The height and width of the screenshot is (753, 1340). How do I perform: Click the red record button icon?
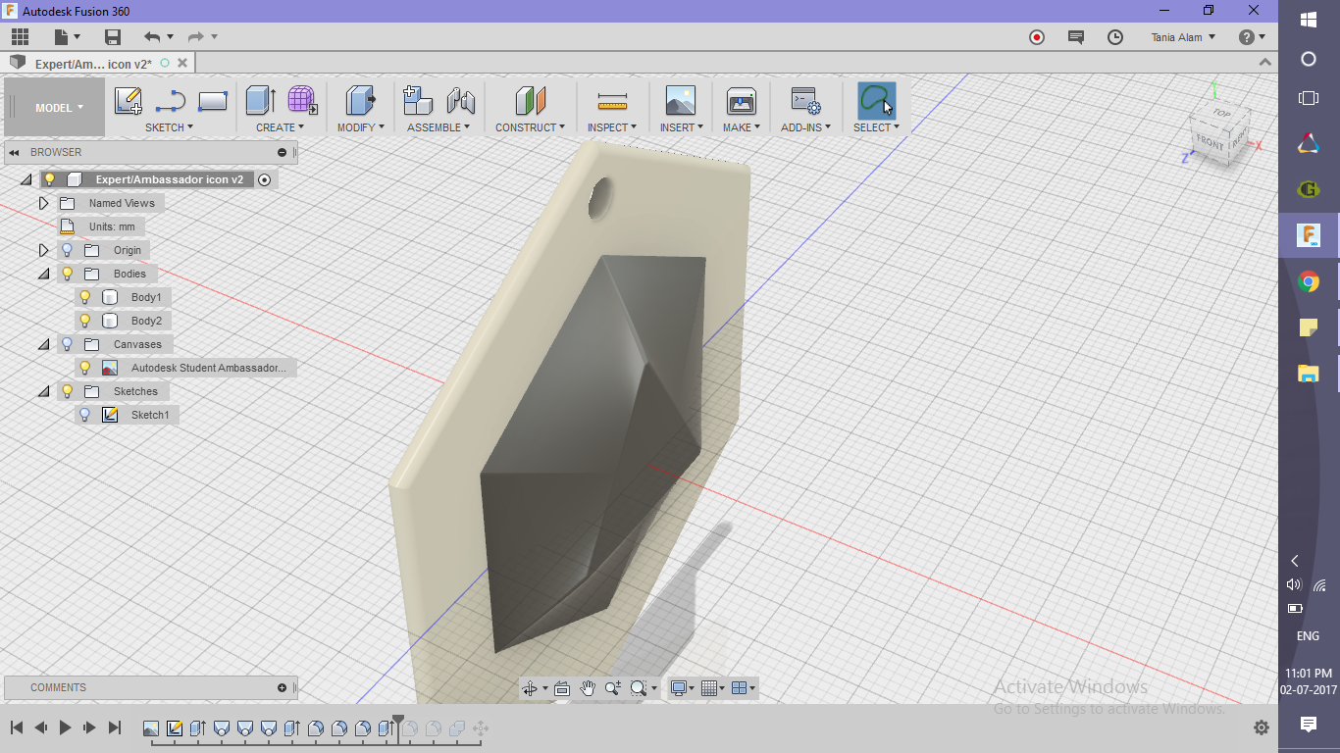click(x=1037, y=37)
